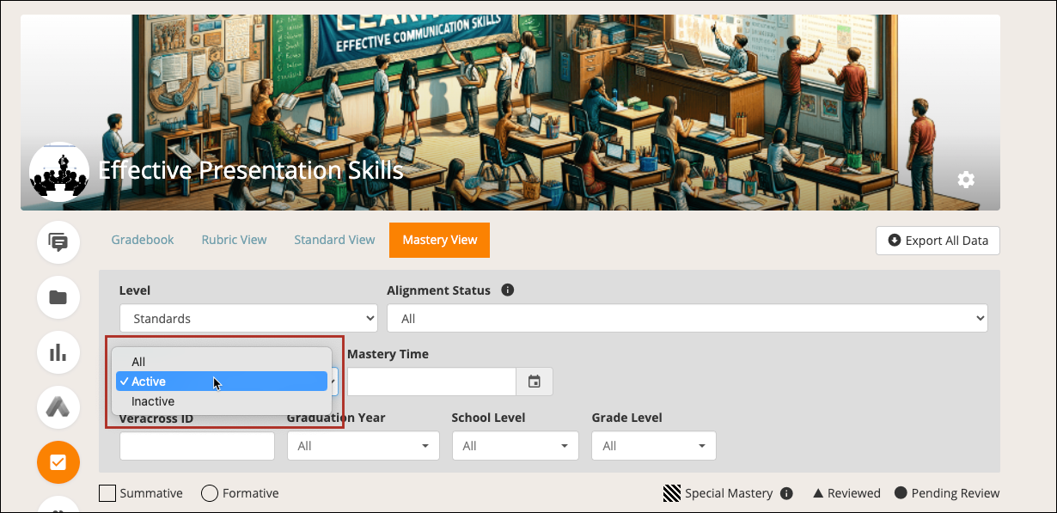The image size is (1057, 513).
Task: Open the discussions chat icon in sidebar
Action: [x=58, y=242]
